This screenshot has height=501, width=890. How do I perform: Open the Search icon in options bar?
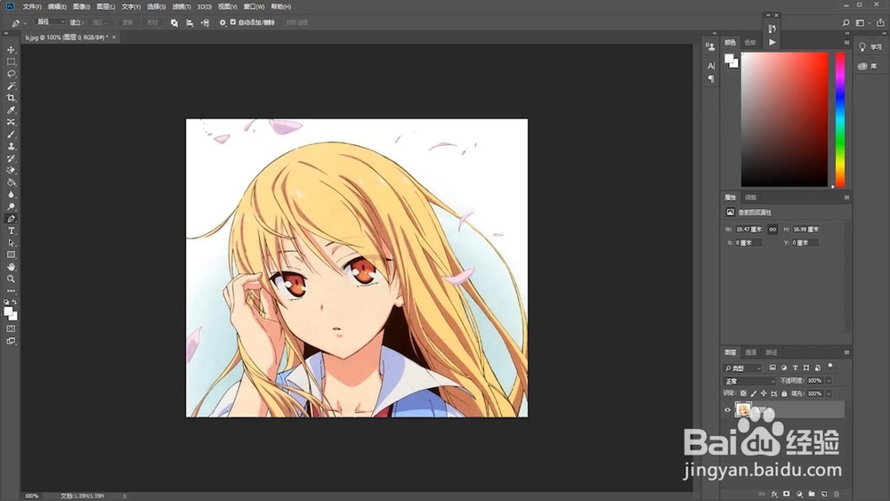(845, 23)
